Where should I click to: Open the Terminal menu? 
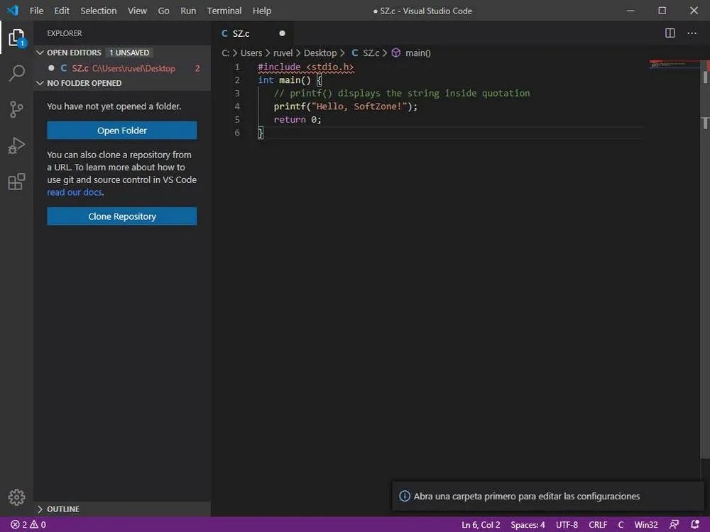pyautogui.click(x=224, y=11)
